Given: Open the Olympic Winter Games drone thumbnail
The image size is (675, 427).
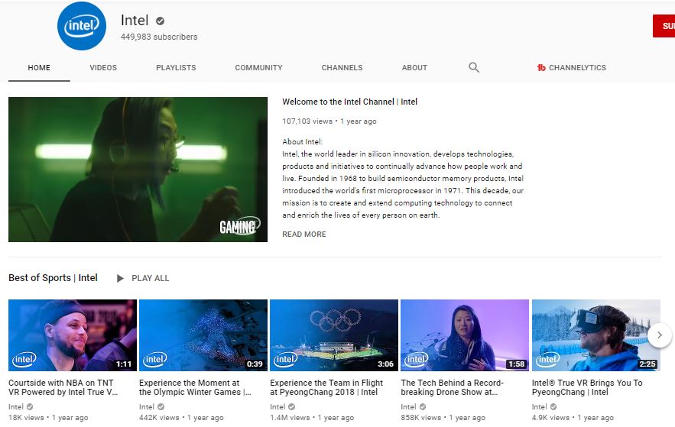Looking at the screenshot, I should point(203,335).
